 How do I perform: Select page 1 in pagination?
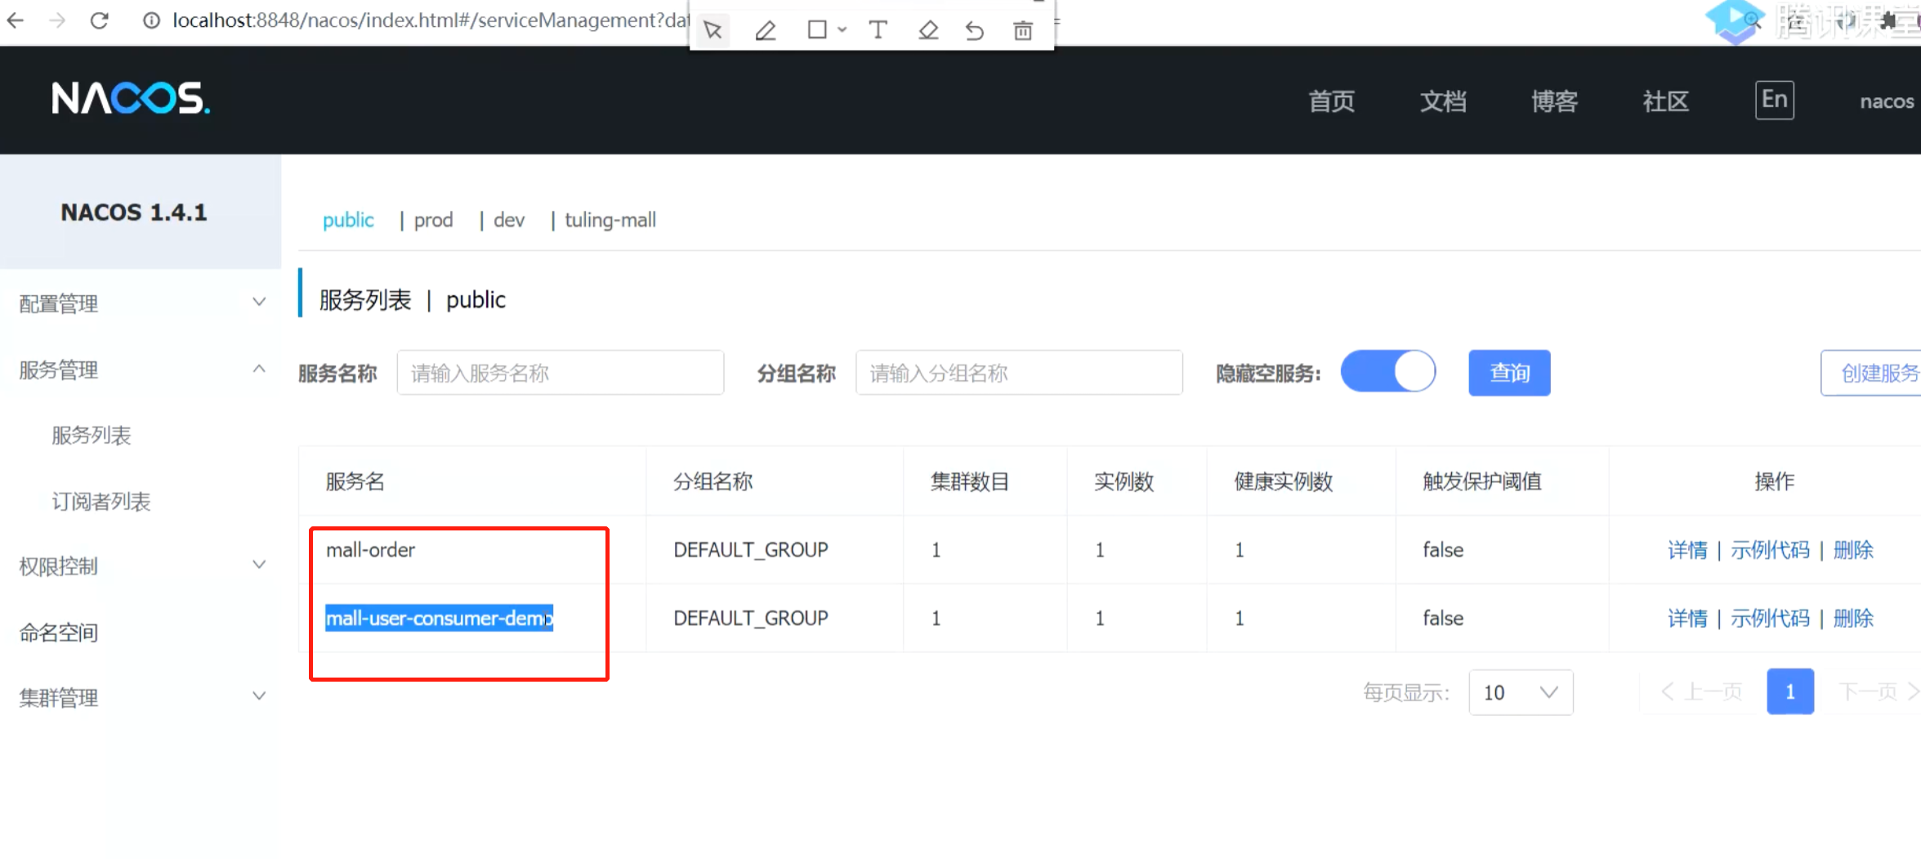pos(1789,691)
